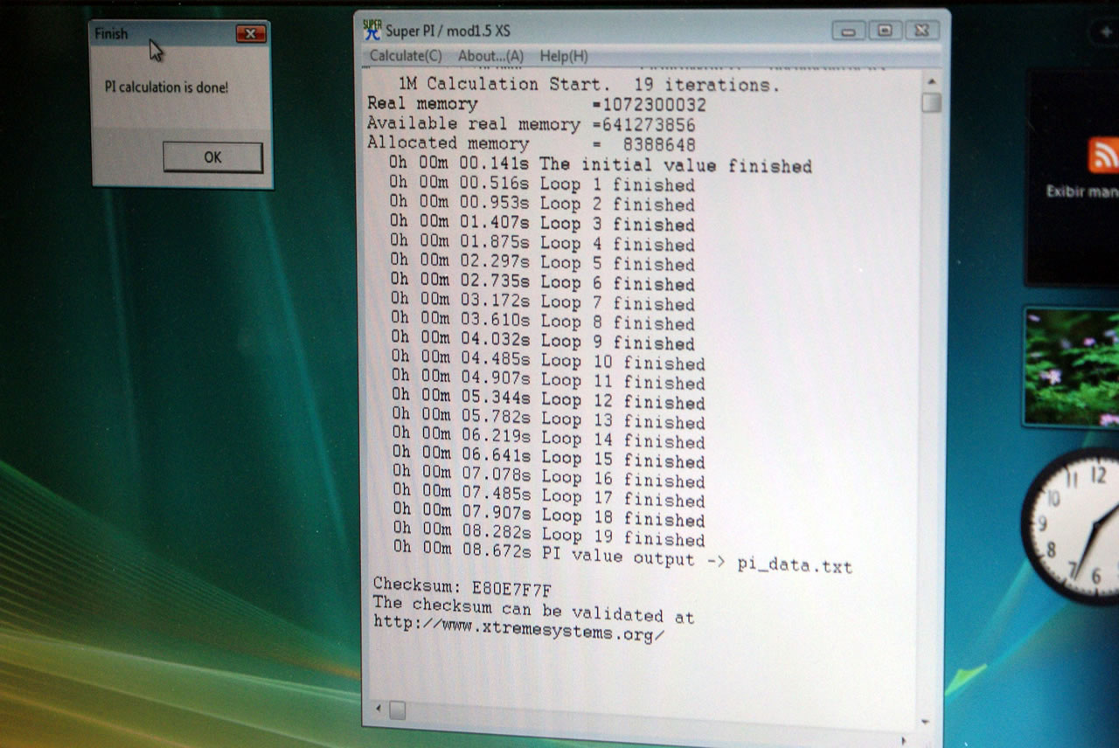Click 'The initial value finished' line
1119x748 pixels.
coord(601,165)
